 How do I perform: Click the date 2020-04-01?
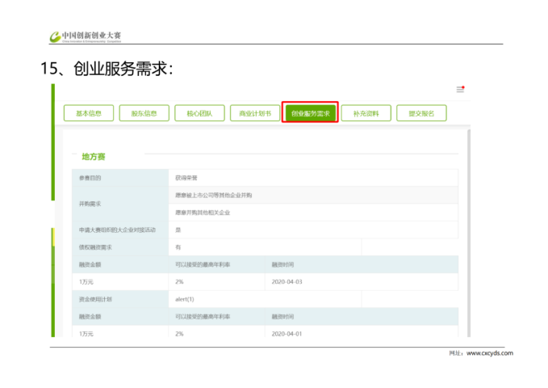click(x=287, y=334)
